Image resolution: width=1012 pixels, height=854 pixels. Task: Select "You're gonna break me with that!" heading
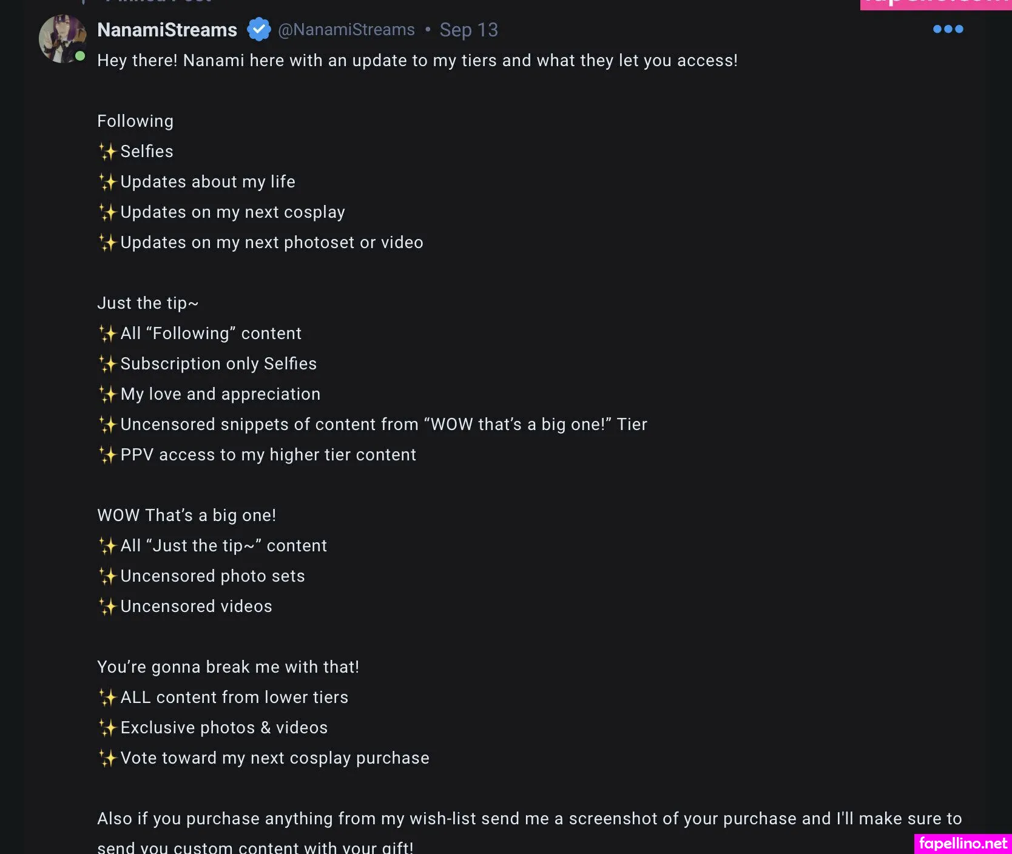coord(228,667)
